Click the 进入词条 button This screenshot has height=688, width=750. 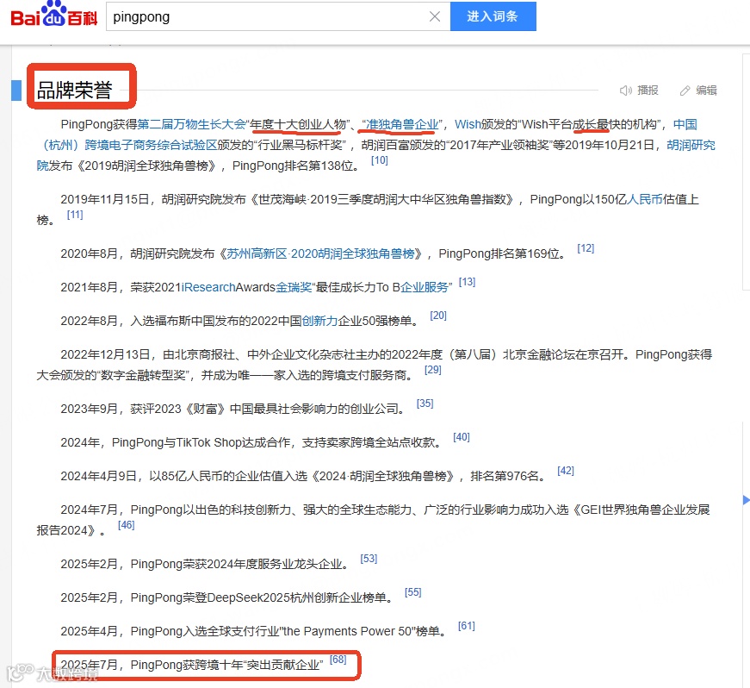[x=493, y=16]
